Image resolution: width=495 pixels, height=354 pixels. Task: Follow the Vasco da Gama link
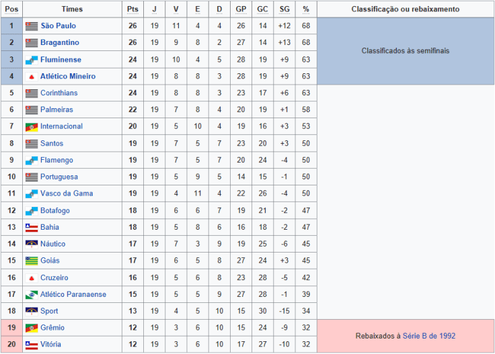click(67, 193)
